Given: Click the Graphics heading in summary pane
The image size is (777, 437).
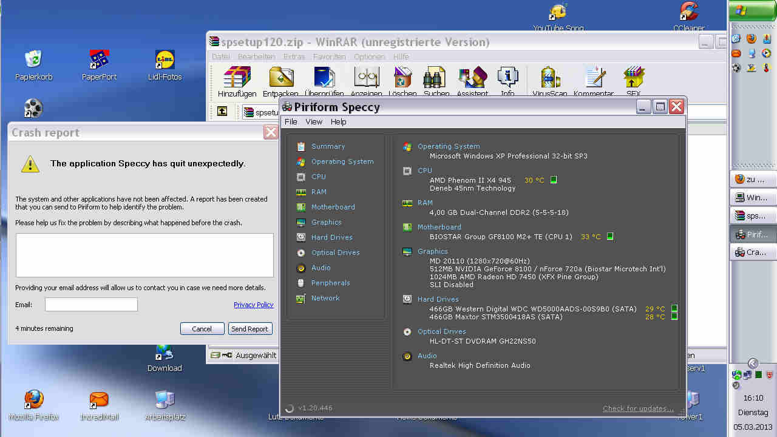Looking at the screenshot, I should coord(433,251).
